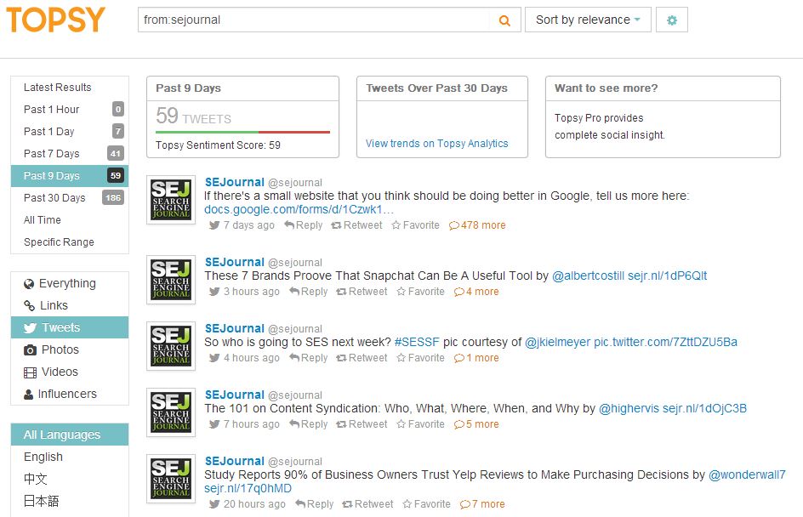Open the settings gear button
Image resolution: width=803 pixels, height=517 pixels.
pos(671,20)
